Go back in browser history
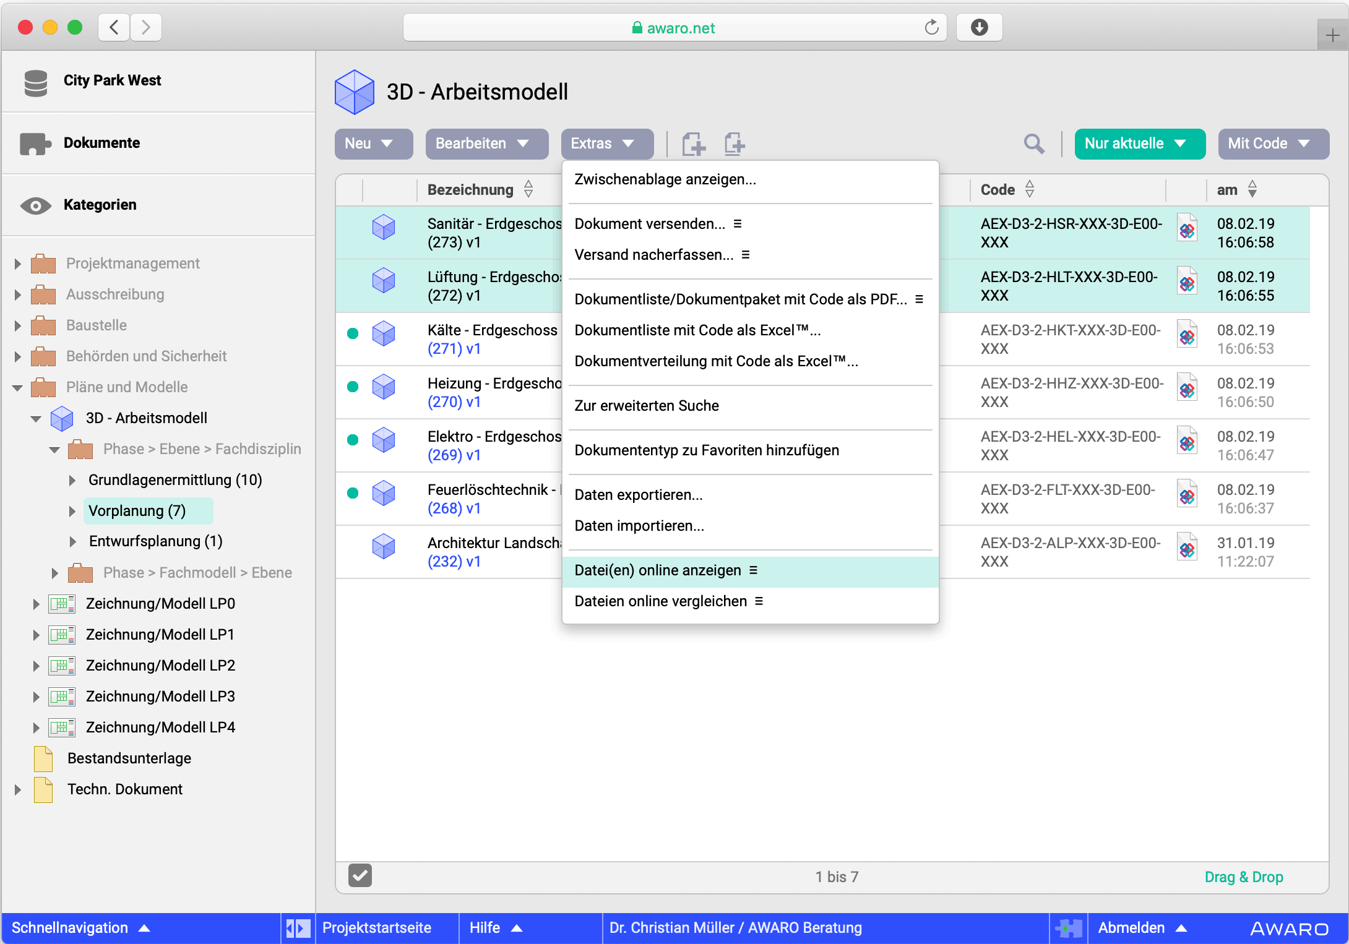1349x944 pixels. click(x=114, y=27)
